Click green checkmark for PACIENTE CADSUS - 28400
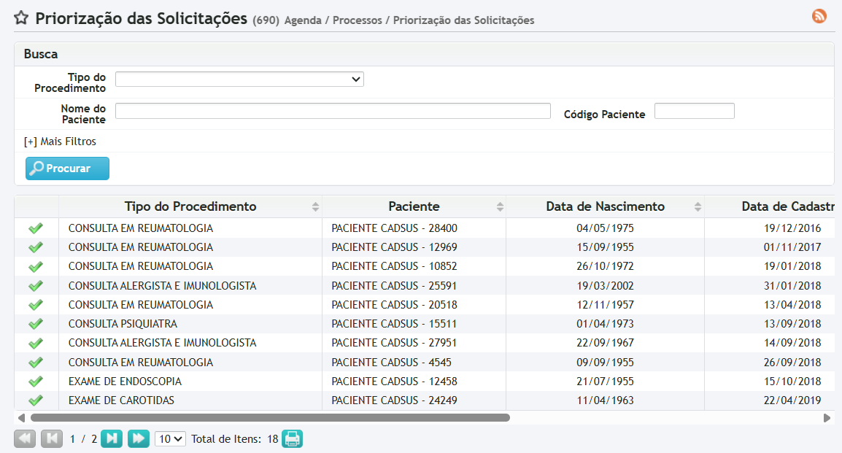This screenshot has width=842, height=453. pos(36,228)
